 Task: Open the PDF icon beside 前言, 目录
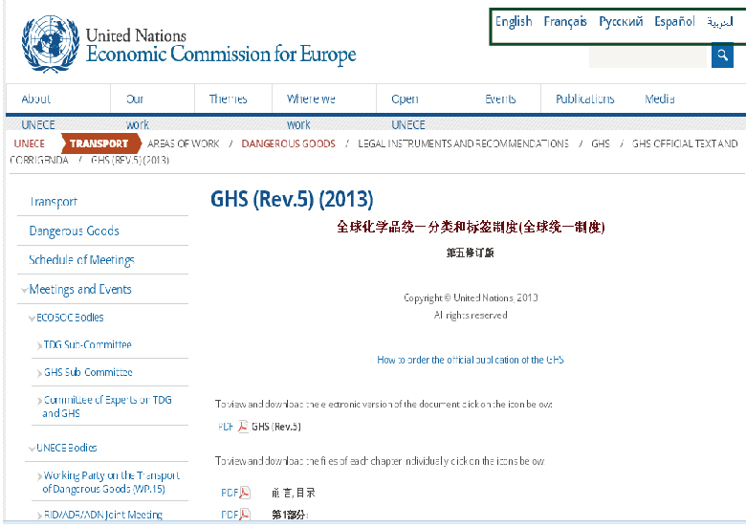(x=244, y=493)
